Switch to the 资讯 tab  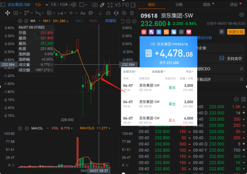pos(206,5)
